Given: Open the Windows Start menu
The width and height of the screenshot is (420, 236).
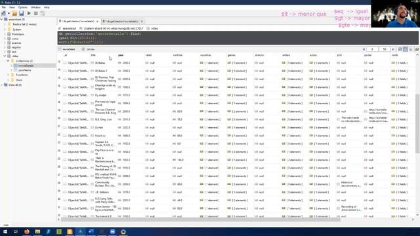Looking at the screenshot, I should (5, 231).
